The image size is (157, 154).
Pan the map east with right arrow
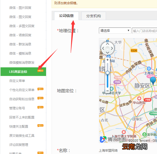click(x=112, y=48)
